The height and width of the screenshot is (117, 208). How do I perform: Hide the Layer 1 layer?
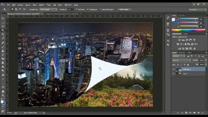click(173, 73)
